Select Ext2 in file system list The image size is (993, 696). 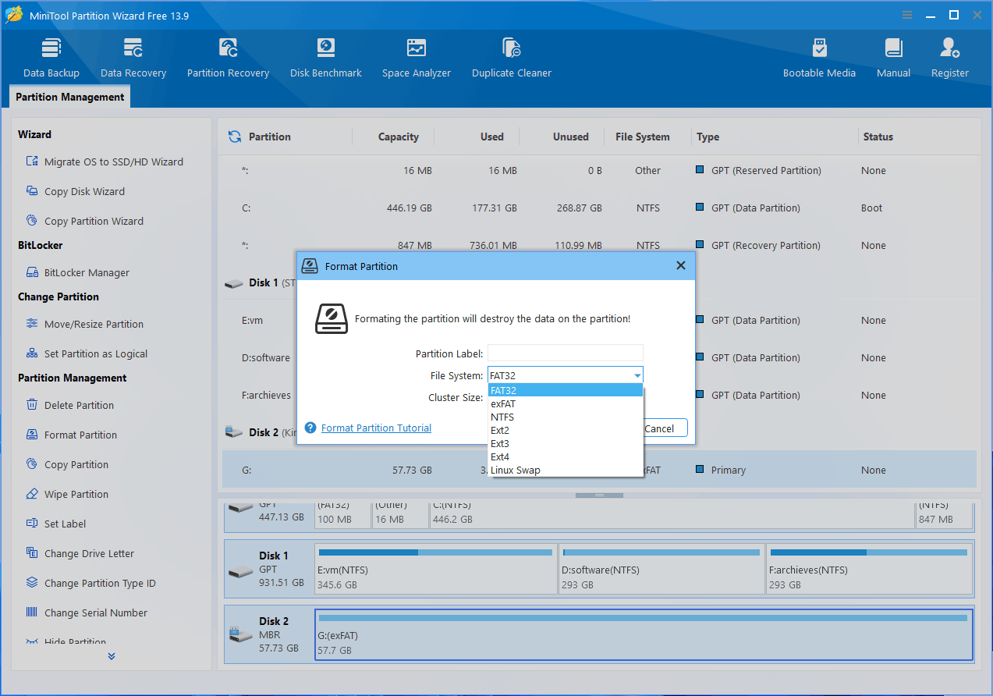[x=566, y=430]
